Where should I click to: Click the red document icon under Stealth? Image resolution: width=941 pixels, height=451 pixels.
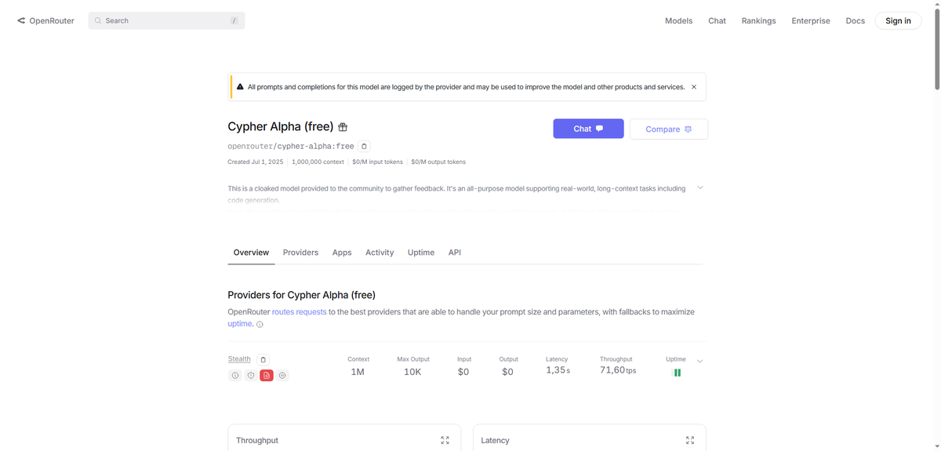[x=267, y=376]
